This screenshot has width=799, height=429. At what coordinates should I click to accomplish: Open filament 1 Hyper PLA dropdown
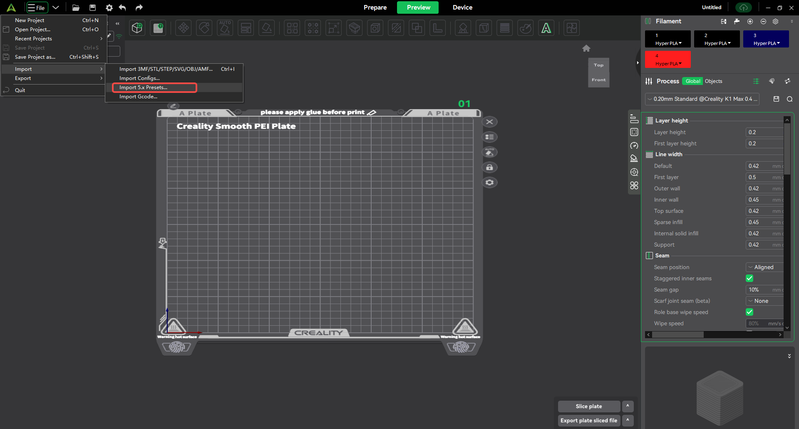point(668,43)
